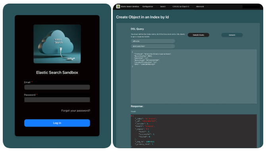Open the C.R.U.D. by Object Id menu
The image size is (266, 151).
click(181, 6)
